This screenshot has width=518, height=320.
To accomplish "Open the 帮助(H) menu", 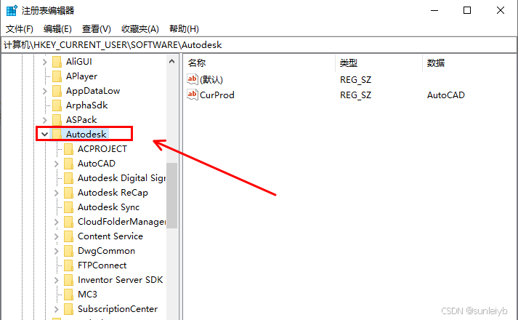I will click(x=184, y=29).
